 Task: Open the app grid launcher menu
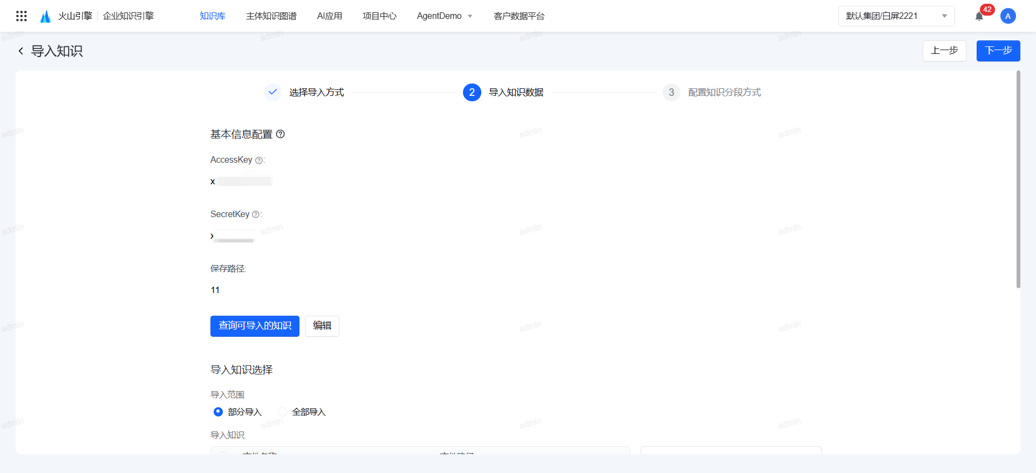click(x=22, y=16)
